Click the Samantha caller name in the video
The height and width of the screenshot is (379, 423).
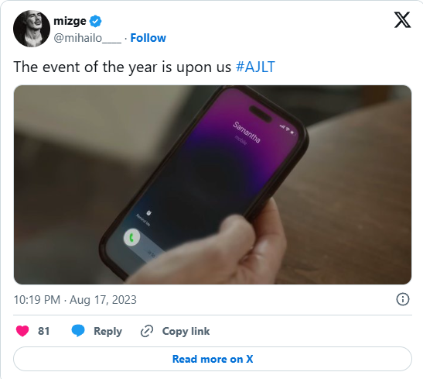(x=247, y=133)
